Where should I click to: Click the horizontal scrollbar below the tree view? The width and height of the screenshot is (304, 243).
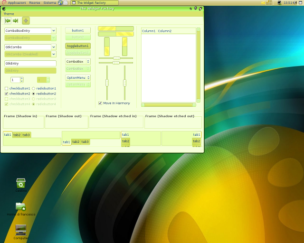(x=169, y=105)
